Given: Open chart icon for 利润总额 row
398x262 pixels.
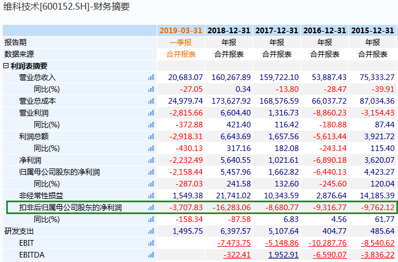Looking at the screenshot, I should [x=151, y=136].
